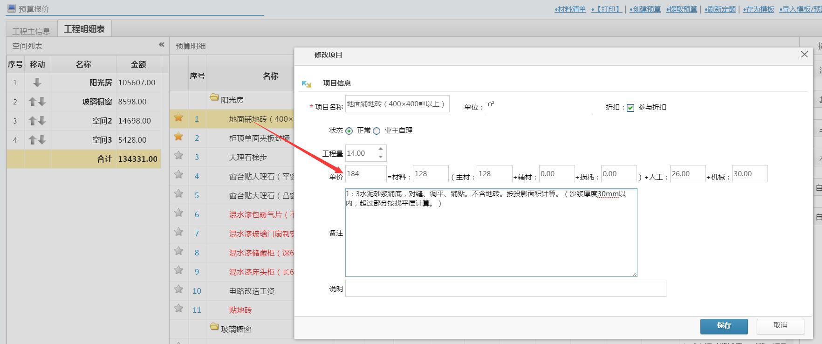Click the 单价 input field
Image resolution: width=822 pixels, height=344 pixels.
coord(366,174)
